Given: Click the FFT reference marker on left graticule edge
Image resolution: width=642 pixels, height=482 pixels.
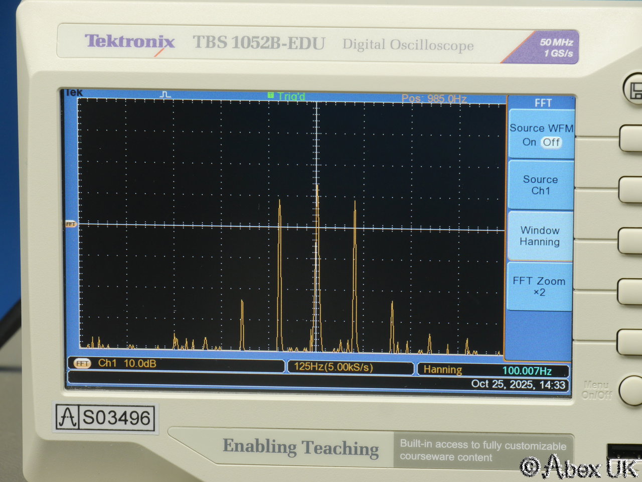Looking at the screenshot, I should (71, 224).
